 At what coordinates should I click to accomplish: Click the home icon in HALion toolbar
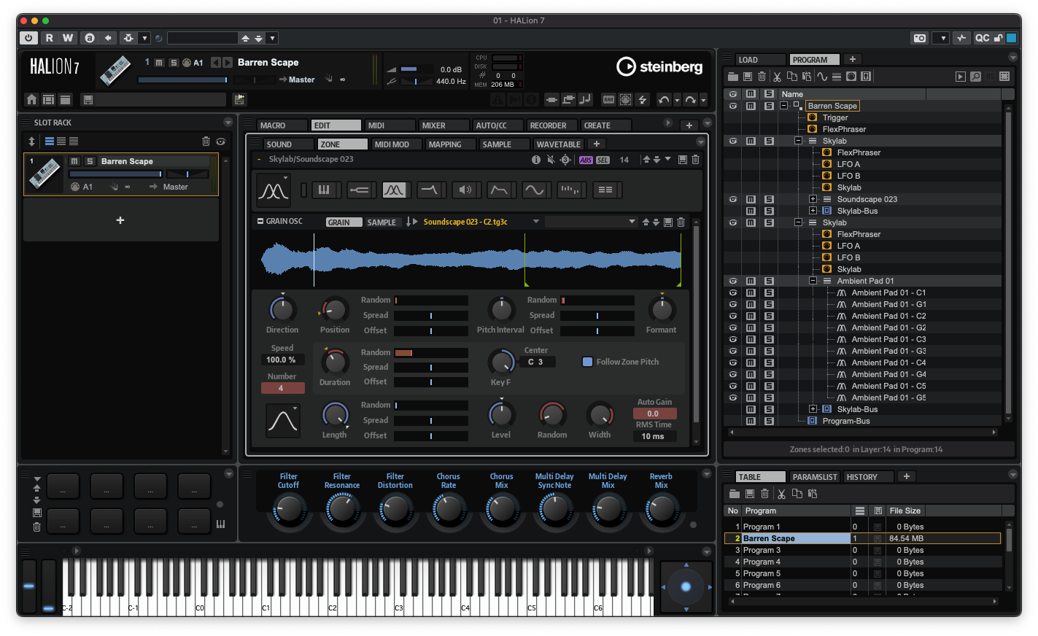[31, 100]
